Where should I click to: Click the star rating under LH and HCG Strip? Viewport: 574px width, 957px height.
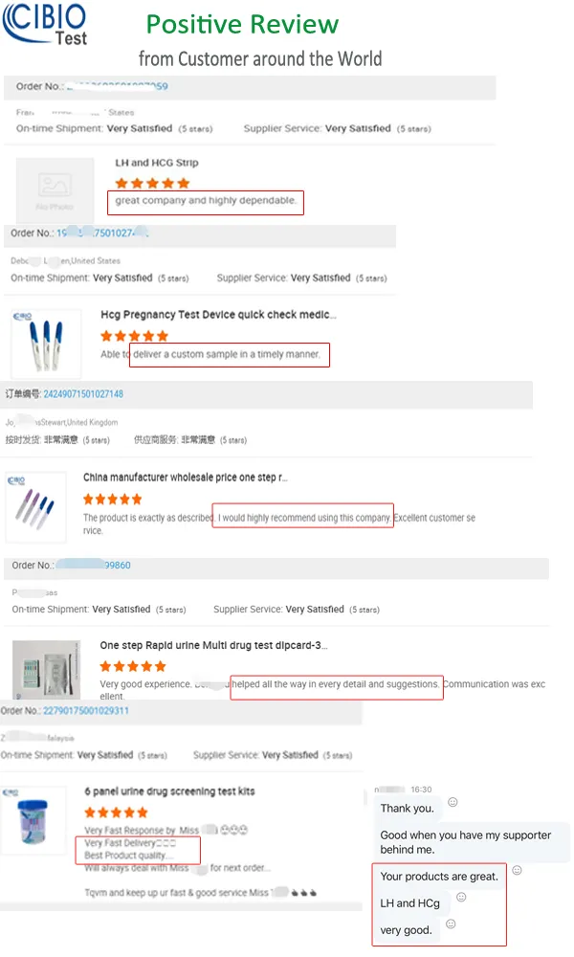pyautogui.click(x=152, y=183)
